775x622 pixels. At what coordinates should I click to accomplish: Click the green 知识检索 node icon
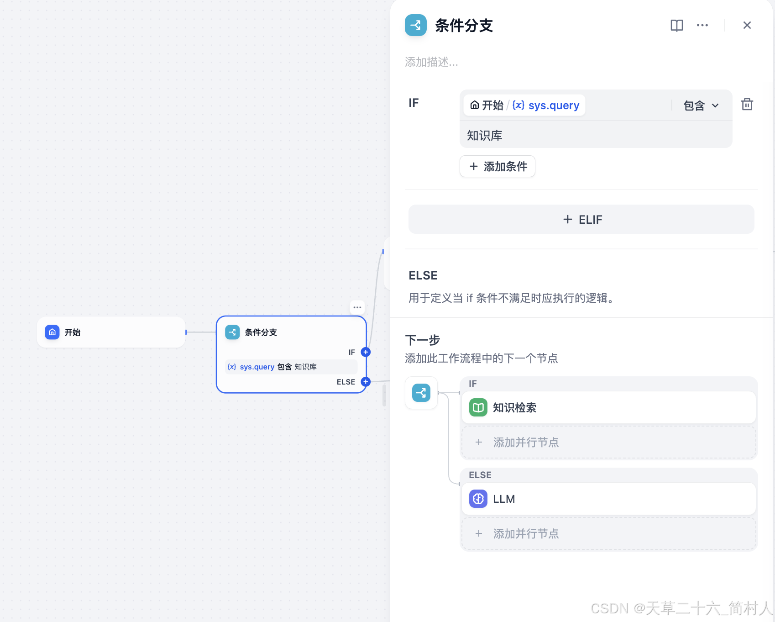coord(477,407)
